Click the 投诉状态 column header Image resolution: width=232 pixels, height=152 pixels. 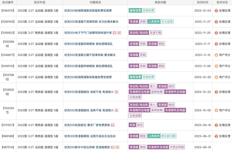pos(222,2)
